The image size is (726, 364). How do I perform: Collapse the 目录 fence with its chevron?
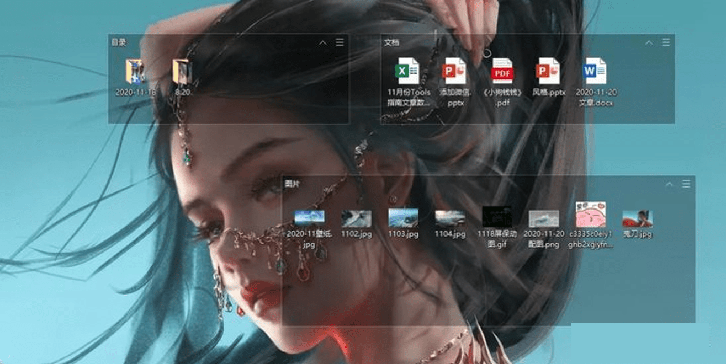(x=323, y=42)
